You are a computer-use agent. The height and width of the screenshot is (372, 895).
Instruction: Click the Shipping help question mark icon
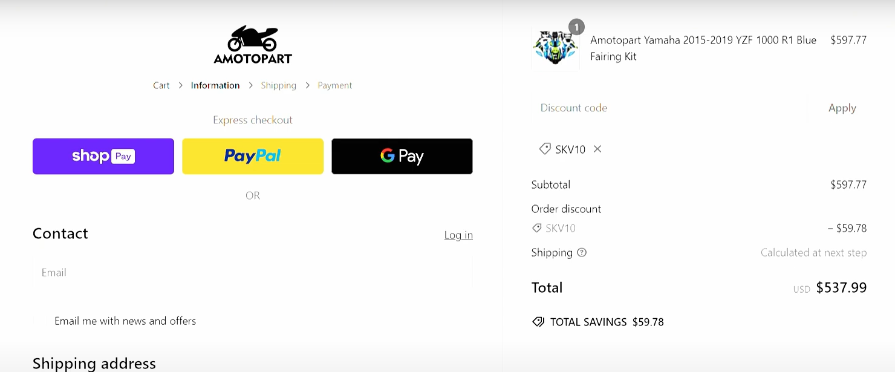[x=582, y=253]
